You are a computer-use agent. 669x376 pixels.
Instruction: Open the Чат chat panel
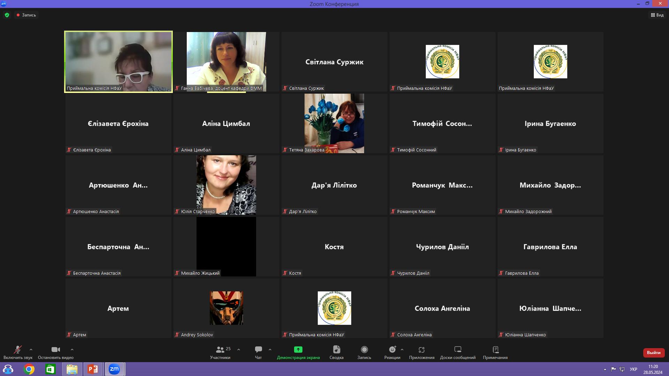coord(258,352)
